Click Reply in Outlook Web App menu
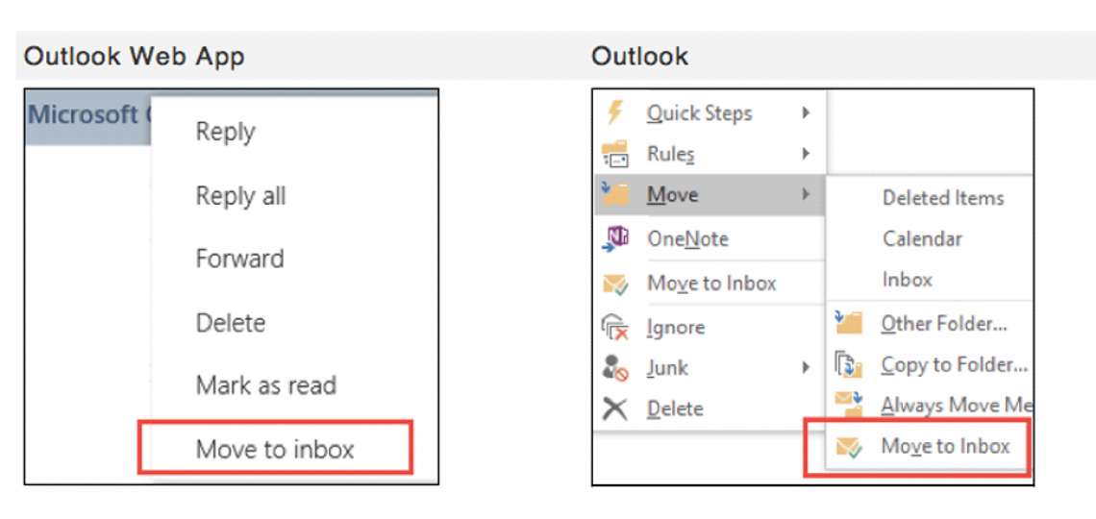This screenshot has width=1096, height=519. 225,132
